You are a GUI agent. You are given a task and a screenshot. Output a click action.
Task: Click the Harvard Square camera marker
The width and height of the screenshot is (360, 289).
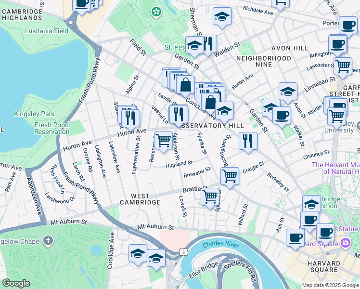(x=346, y=243)
